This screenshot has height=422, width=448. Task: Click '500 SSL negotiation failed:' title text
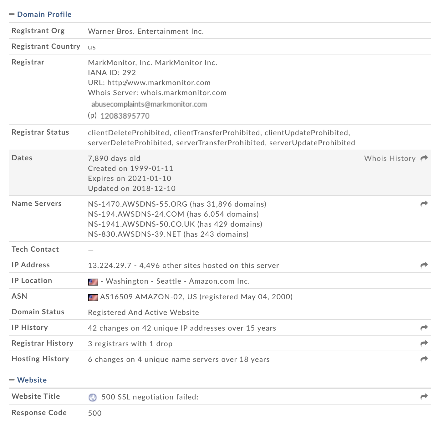(150, 397)
